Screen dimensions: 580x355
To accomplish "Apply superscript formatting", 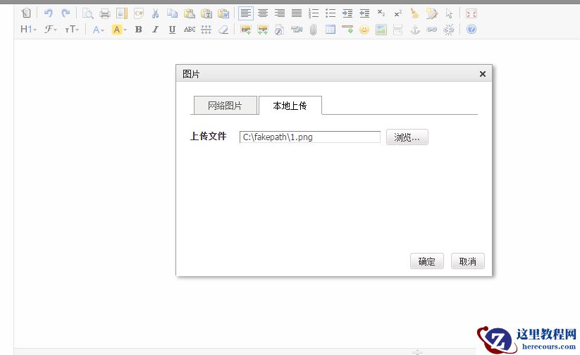I will [x=398, y=13].
